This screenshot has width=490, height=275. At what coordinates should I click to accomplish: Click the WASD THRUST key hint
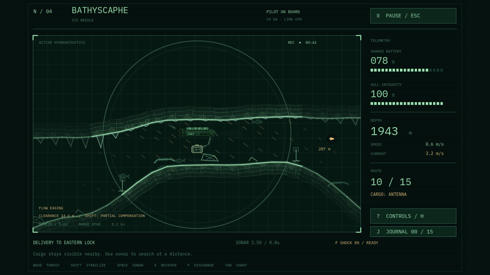point(46,265)
